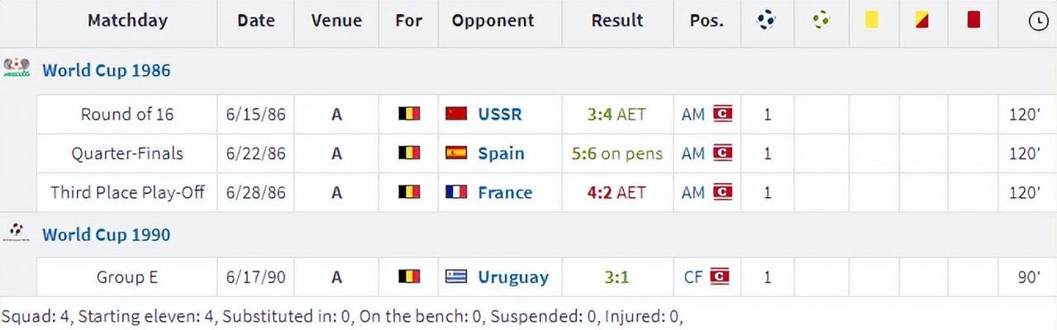Open the World Cup 1986 competition link
The height and width of the screenshot is (330, 1057).
[x=107, y=70]
